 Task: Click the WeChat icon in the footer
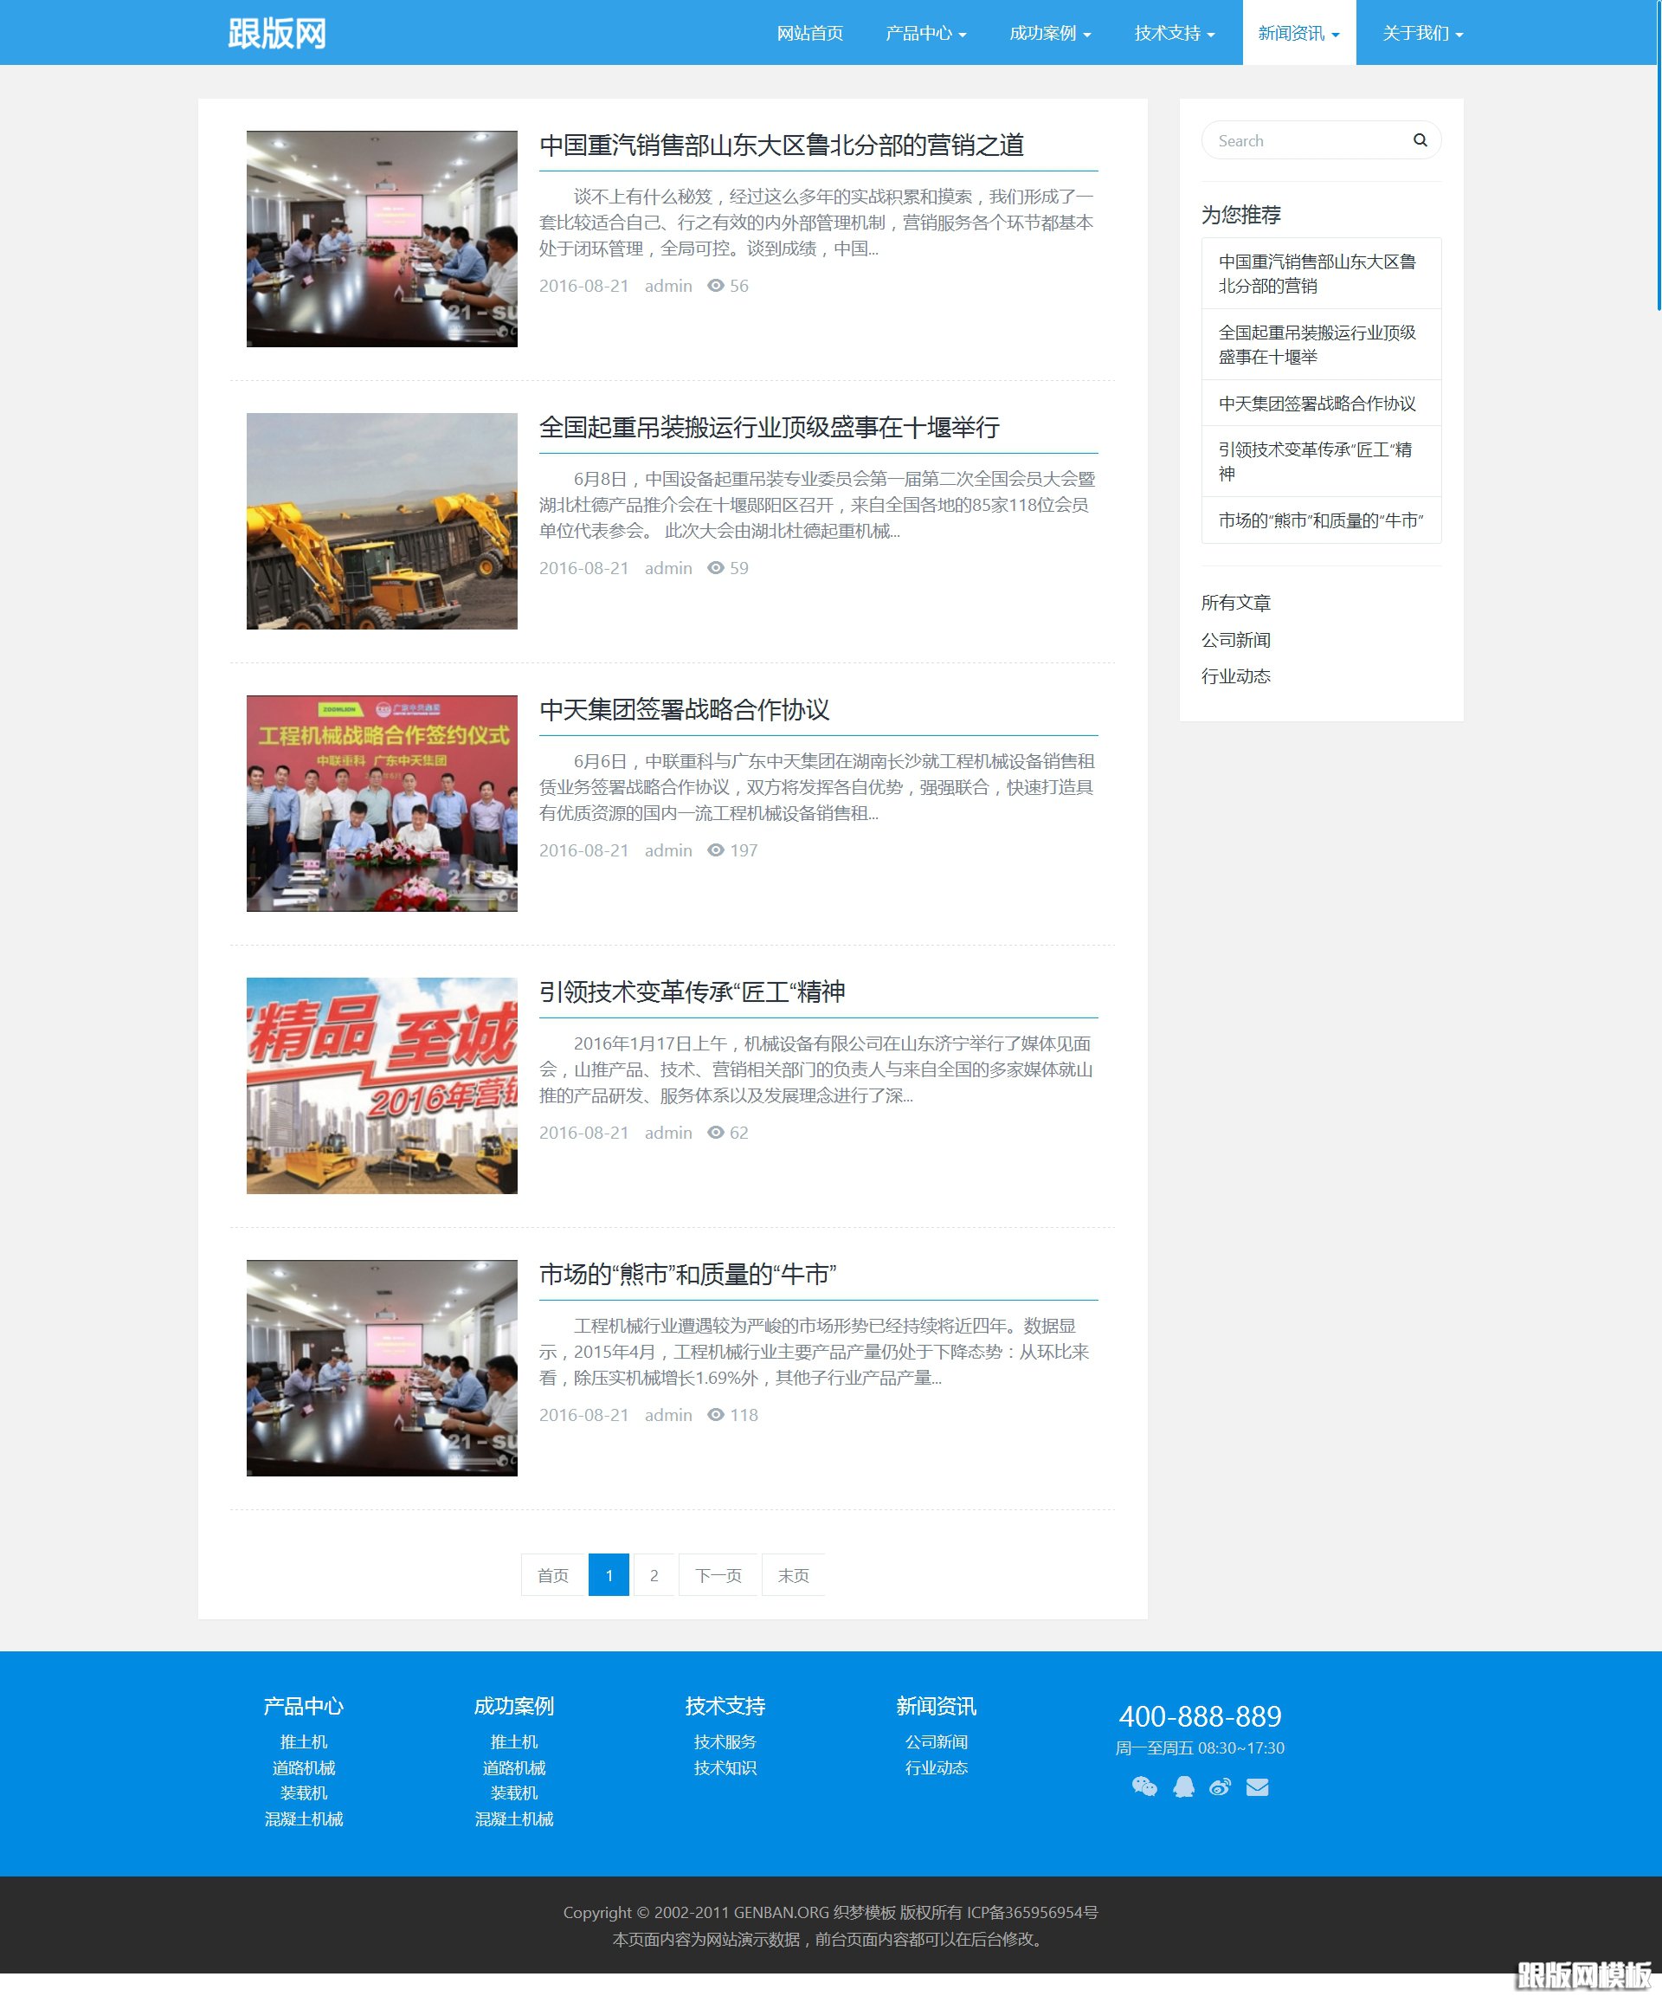(x=1145, y=1787)
